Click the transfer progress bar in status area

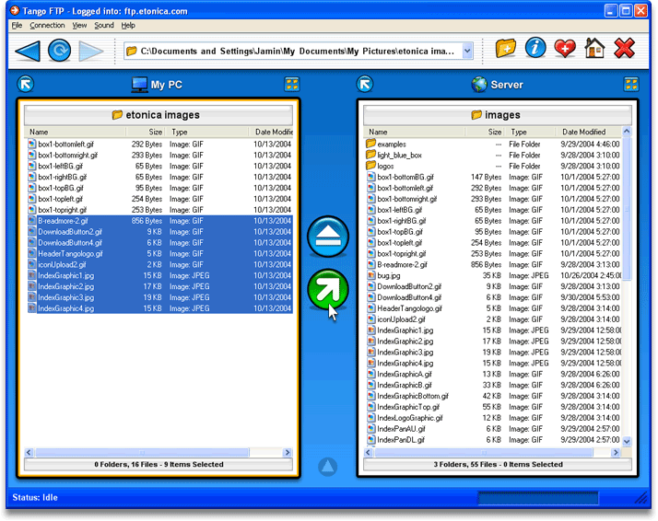(x=538, y=498)
